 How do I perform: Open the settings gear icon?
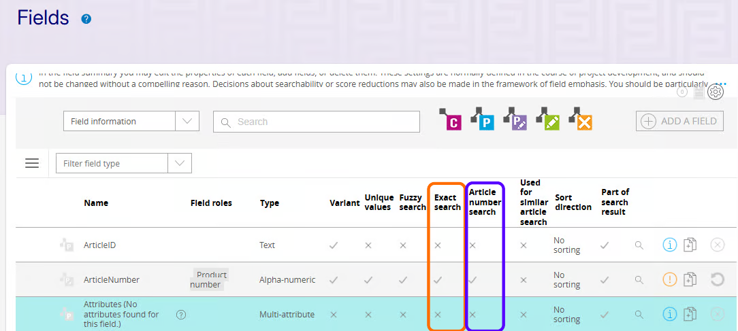click(715, 92)
